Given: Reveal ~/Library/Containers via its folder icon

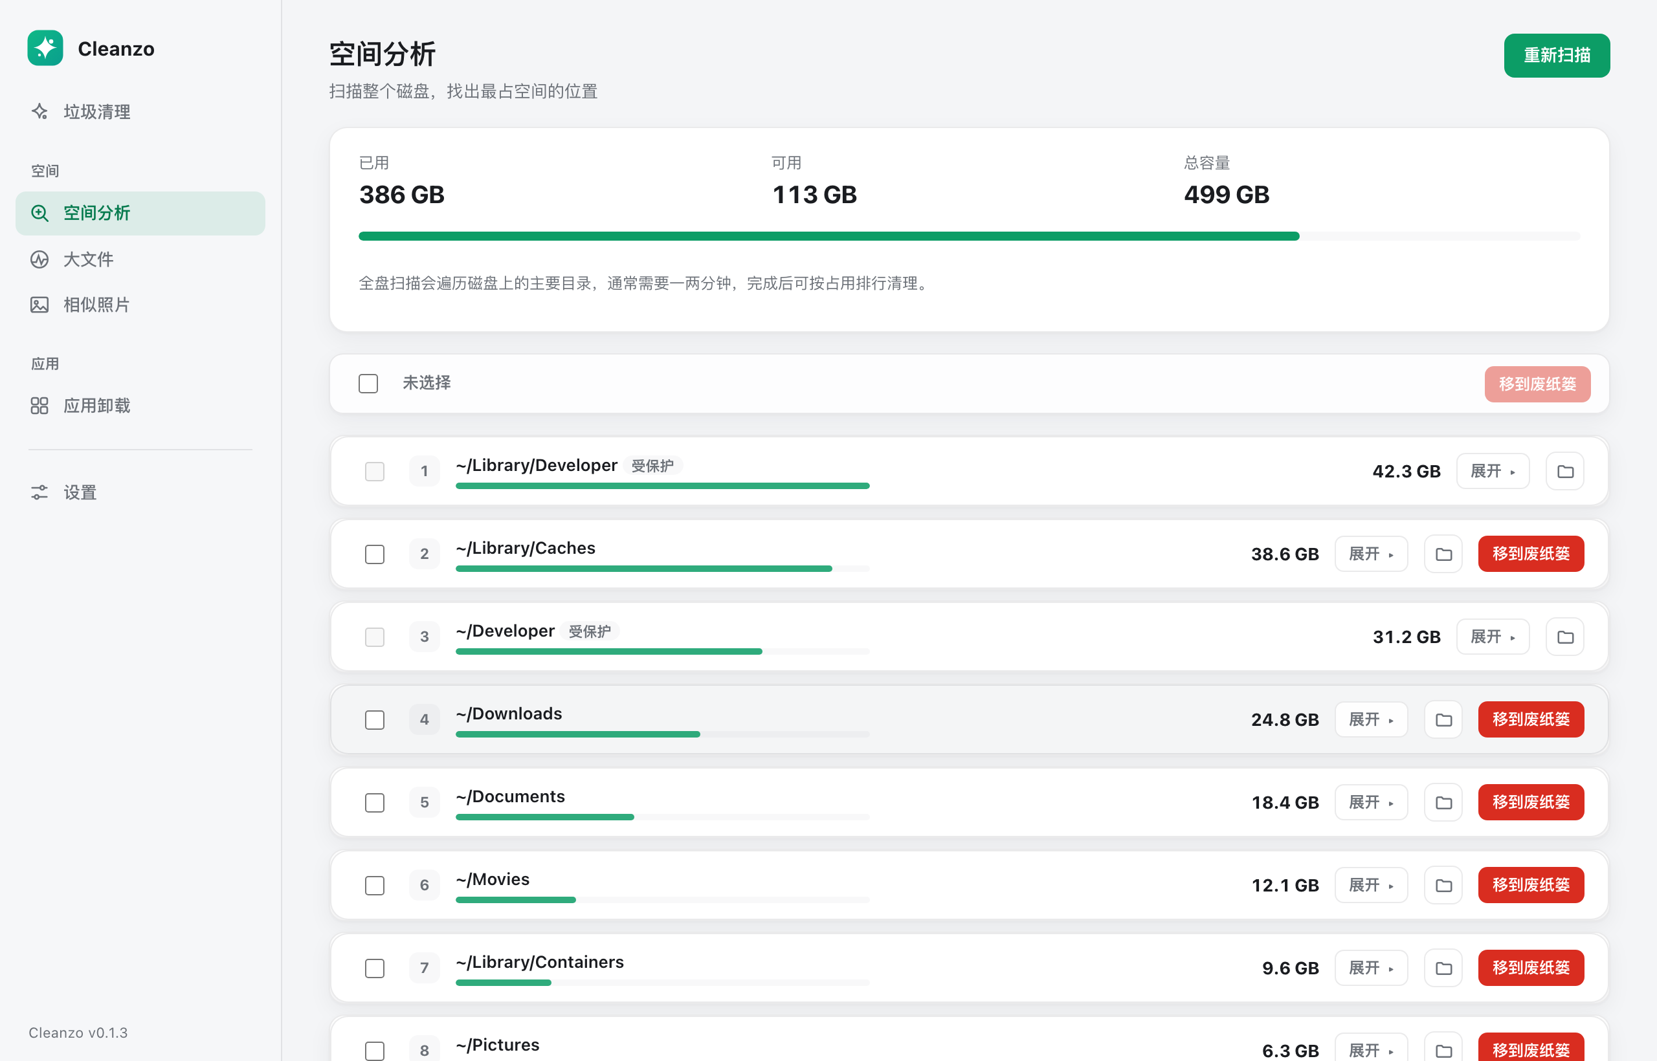Looking at the screenshot, I should pos(1443,968).
